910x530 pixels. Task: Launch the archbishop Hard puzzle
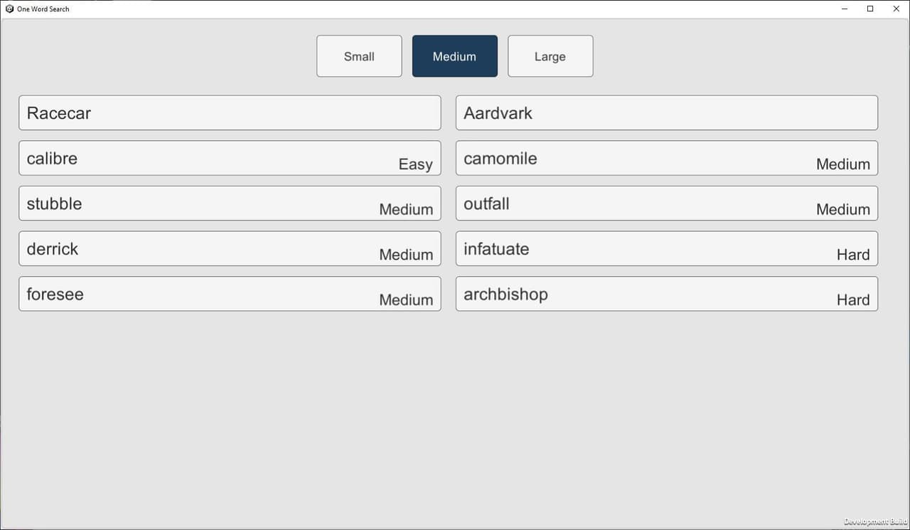667,294
